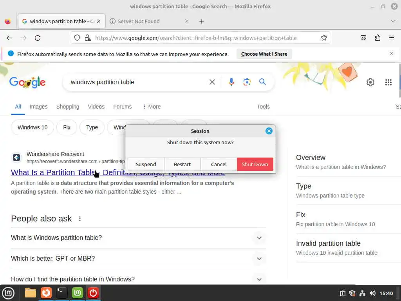Apply the Windows 10 filter chip
This screenshot has width=401, height=301.
tap(33, 127)
